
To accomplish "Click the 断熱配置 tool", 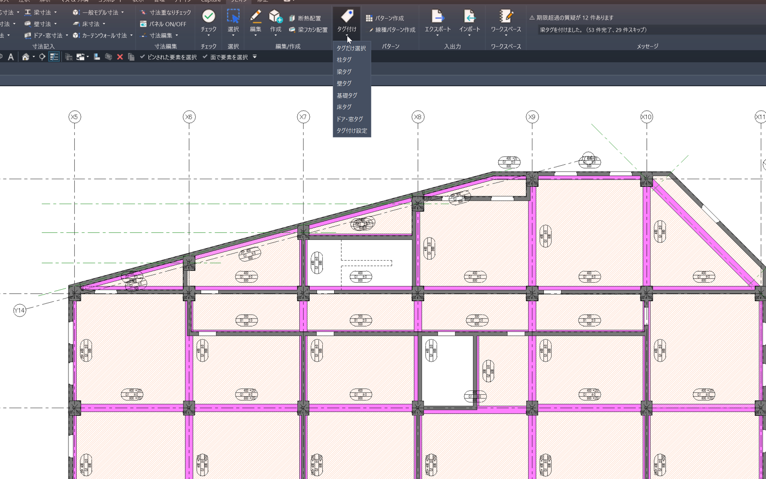I will [305, 18].
